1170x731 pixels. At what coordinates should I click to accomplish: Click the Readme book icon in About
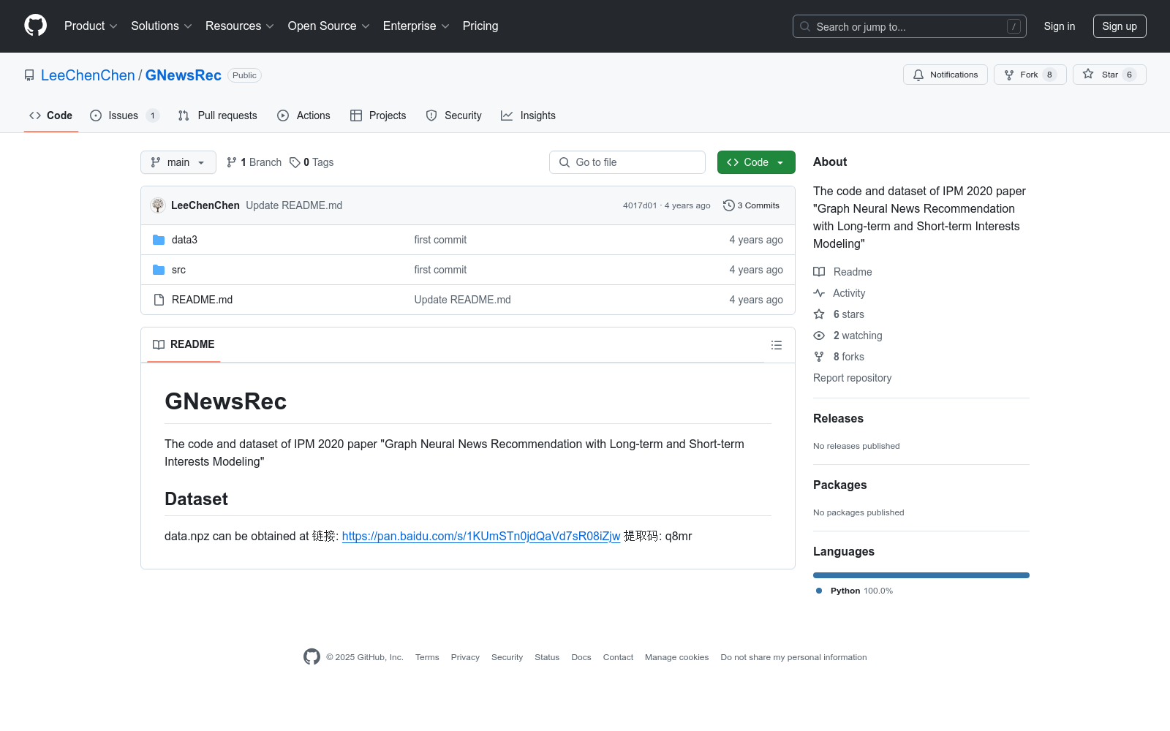pos(819,272)
